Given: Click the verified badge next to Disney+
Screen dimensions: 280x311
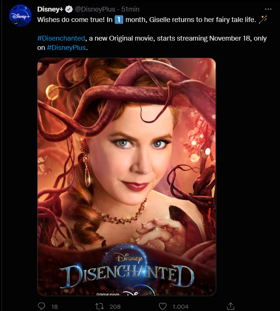Looking at the screenshot, I should 69,9.
